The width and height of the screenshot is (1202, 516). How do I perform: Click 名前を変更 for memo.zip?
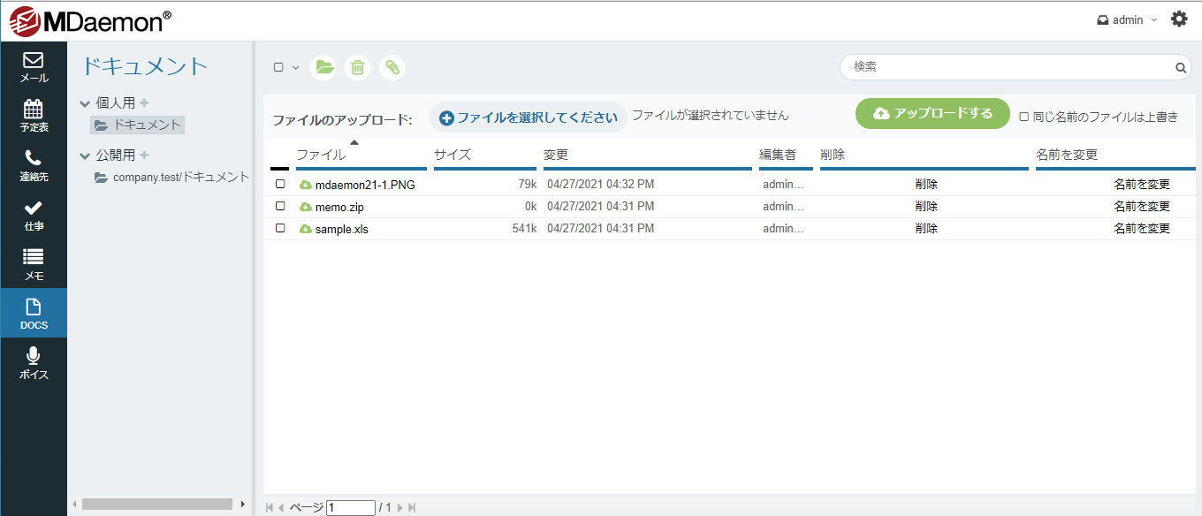1141,207
